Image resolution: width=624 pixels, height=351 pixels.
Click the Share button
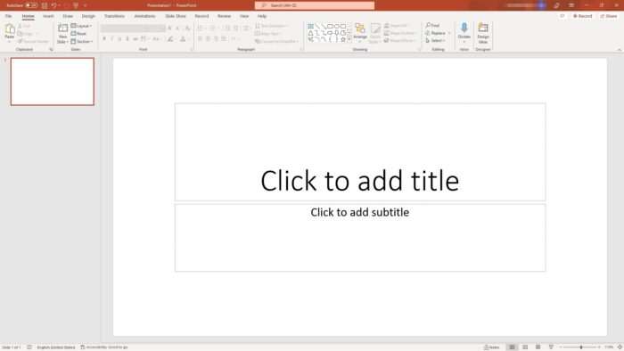pyautogui.click(x=609, y=16)
